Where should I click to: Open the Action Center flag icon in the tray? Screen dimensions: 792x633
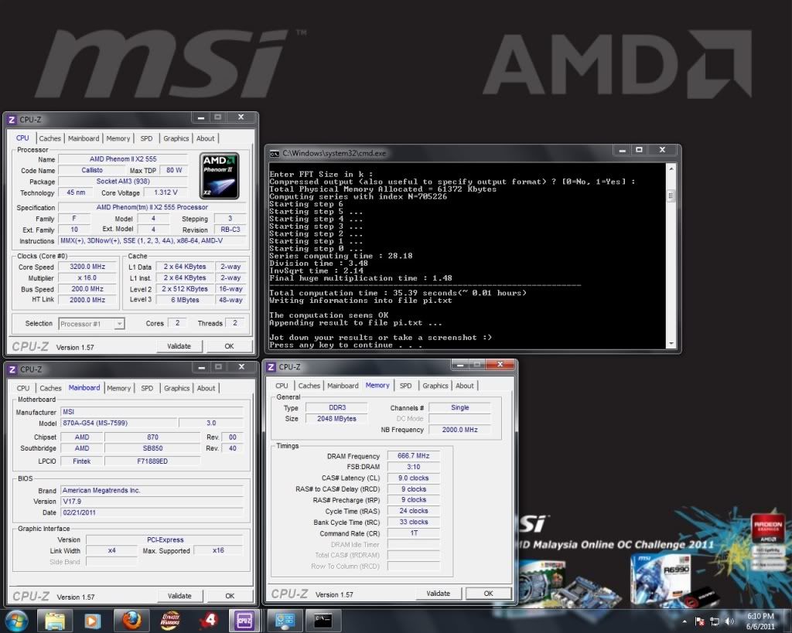[699, 621]
